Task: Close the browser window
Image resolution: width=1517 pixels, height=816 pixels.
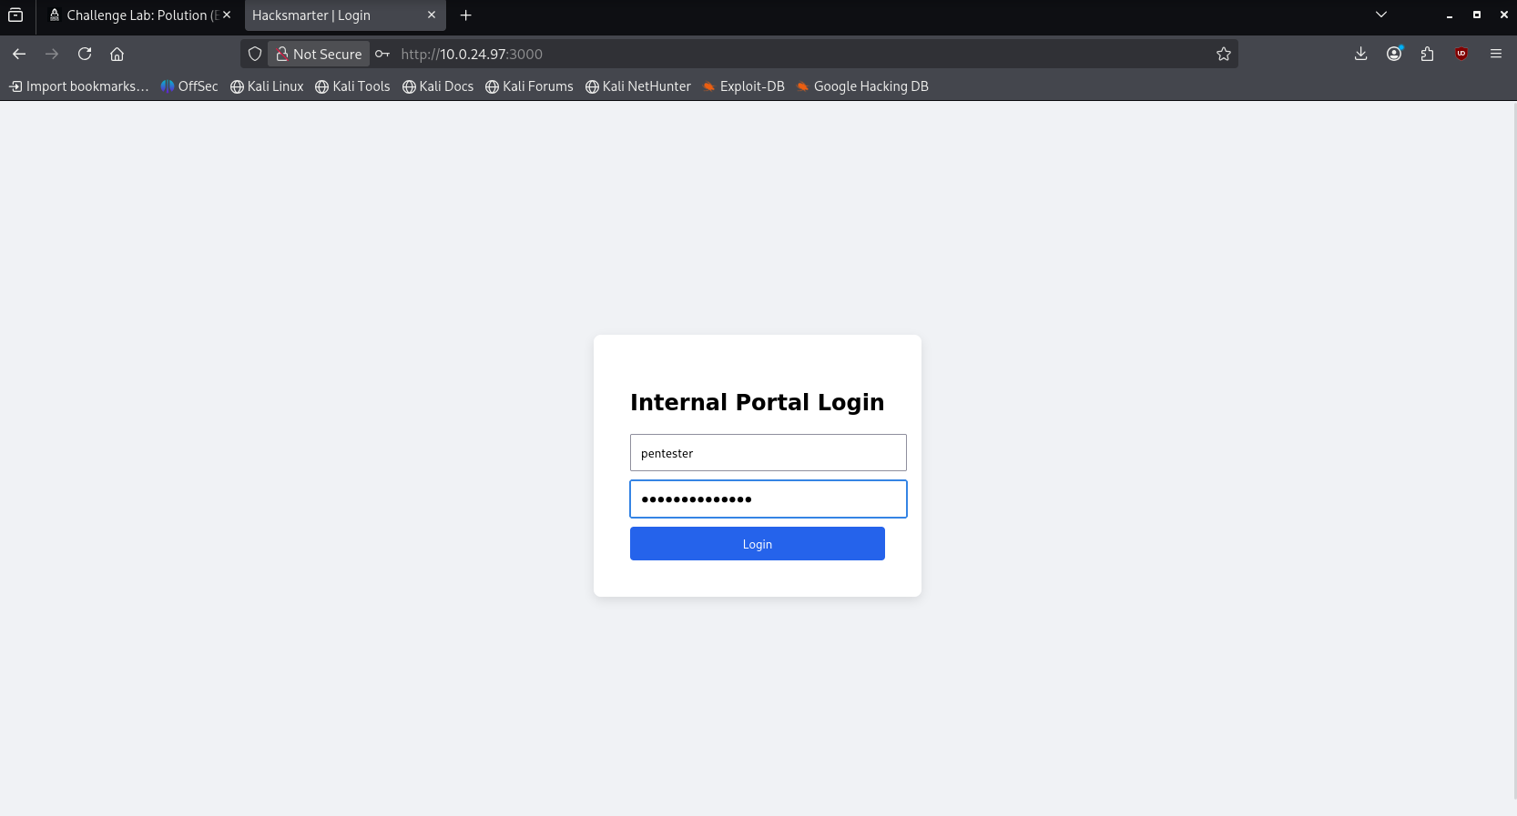Action: (x=1503, y=15)
